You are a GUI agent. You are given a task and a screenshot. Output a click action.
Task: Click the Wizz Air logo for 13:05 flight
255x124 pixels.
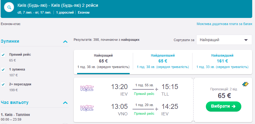pos(86,108)
